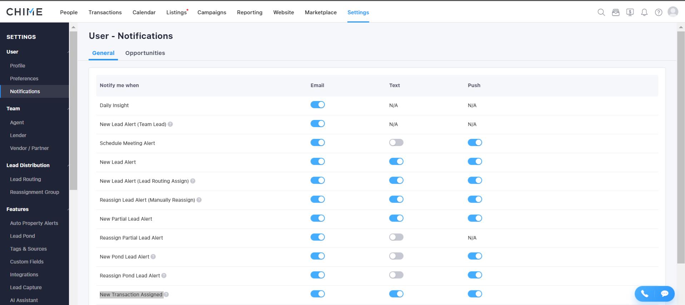Viewport: 685px width, 305px height.
Task: Click sidebar scroll-up arrow
Action: click(x=73, y=27)
